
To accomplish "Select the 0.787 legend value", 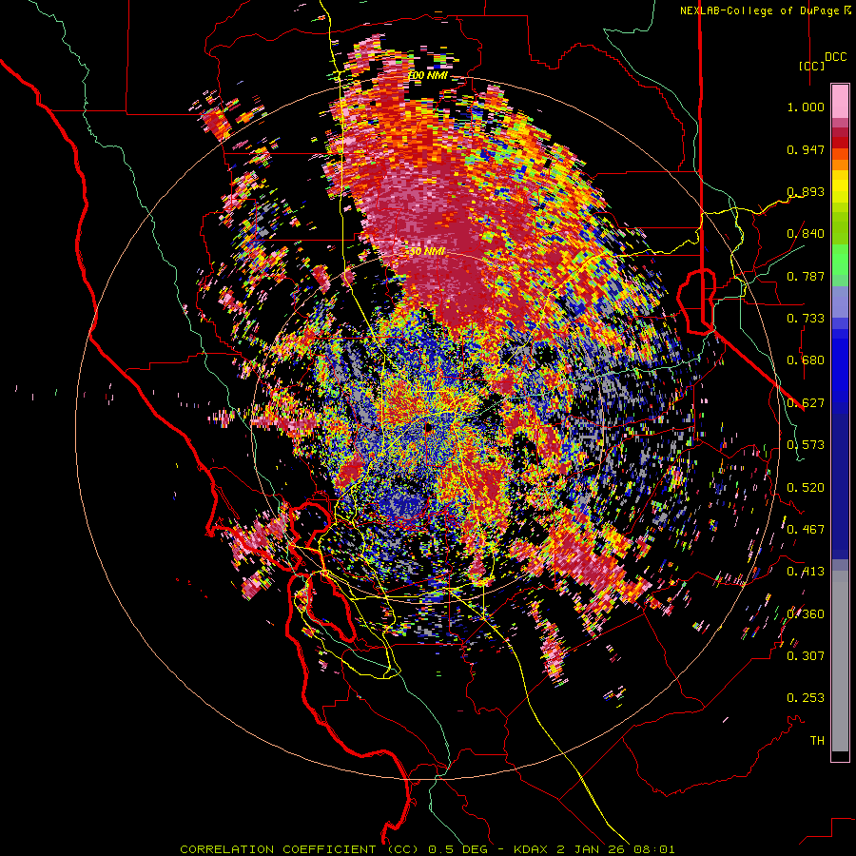I will click(806, 276).
